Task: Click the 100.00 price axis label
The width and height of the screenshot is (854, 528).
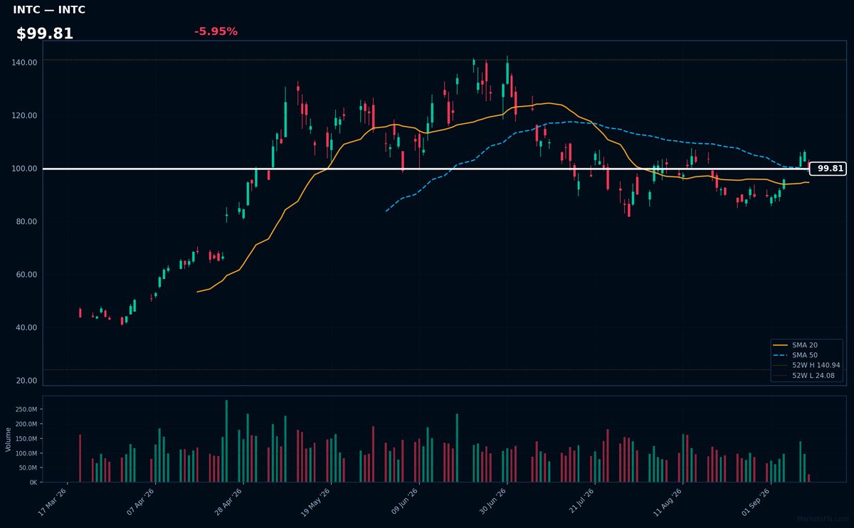Action: click(x=24, y=169)
